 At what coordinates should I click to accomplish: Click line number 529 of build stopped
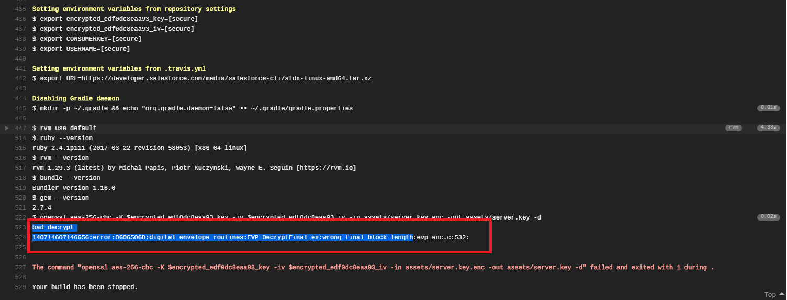pos(21,287)
